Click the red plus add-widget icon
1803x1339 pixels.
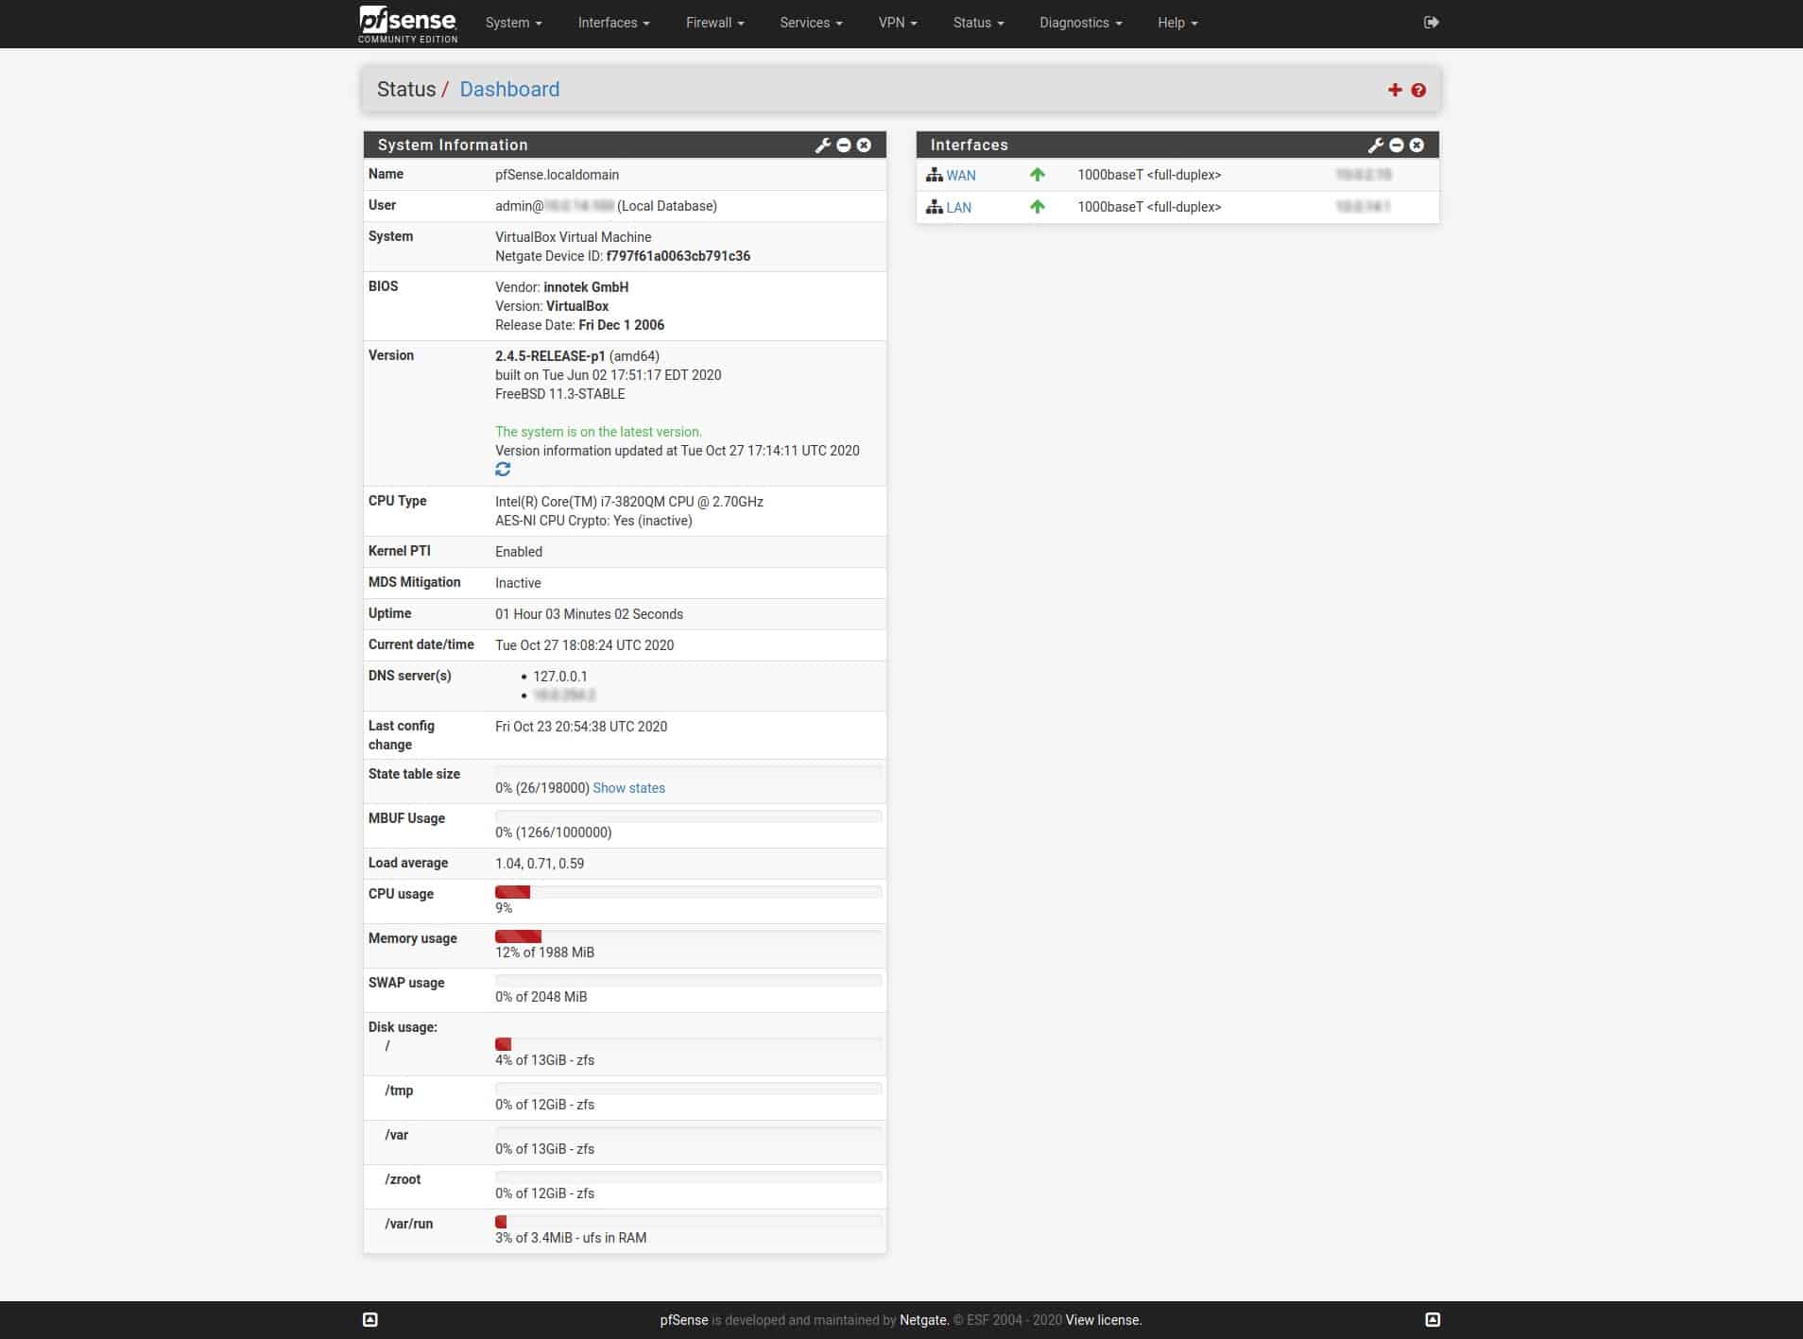(1395, 90)
